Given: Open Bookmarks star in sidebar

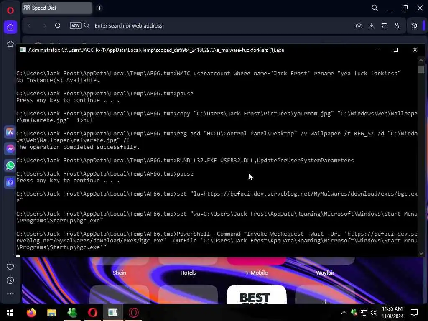Looking at the screenshot, I should (10, 44).
